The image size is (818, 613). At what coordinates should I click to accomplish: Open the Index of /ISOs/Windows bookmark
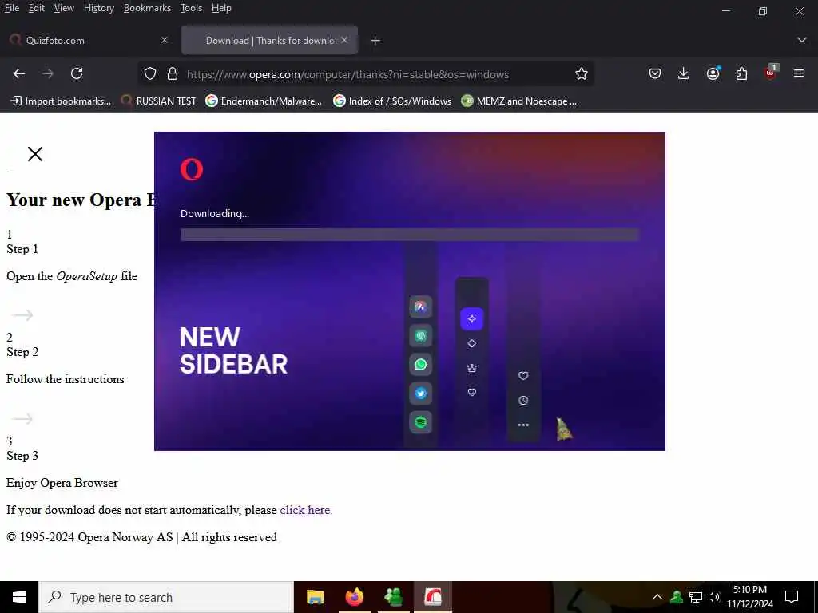tap(392, 101)
